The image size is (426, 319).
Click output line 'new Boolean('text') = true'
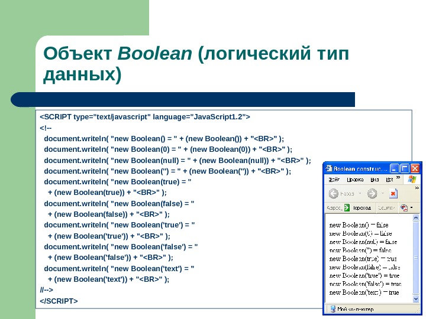[x=364, y=292]
